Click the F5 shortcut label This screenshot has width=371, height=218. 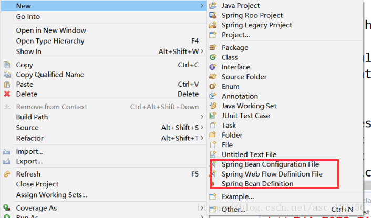coord(195,174)
